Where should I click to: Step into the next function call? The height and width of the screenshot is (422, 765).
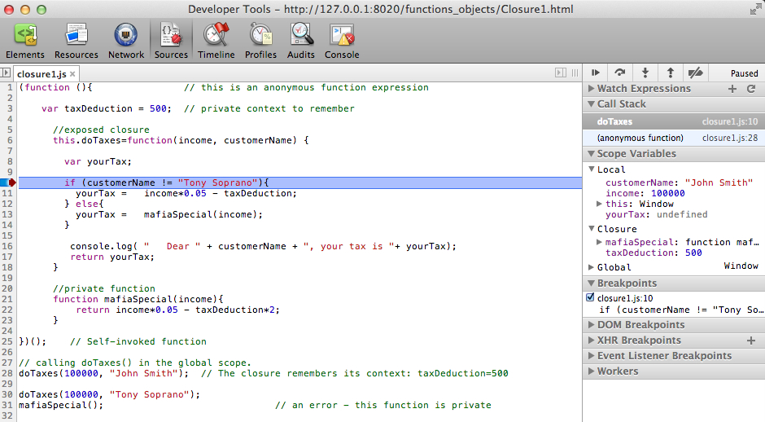click(645, 73)
